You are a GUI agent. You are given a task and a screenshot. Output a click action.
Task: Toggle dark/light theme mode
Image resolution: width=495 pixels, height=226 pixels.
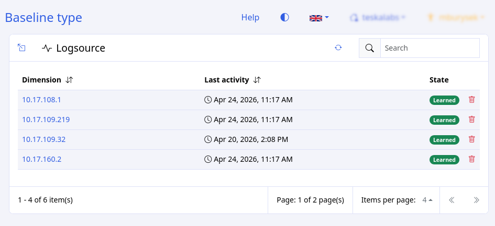(284, 18)
